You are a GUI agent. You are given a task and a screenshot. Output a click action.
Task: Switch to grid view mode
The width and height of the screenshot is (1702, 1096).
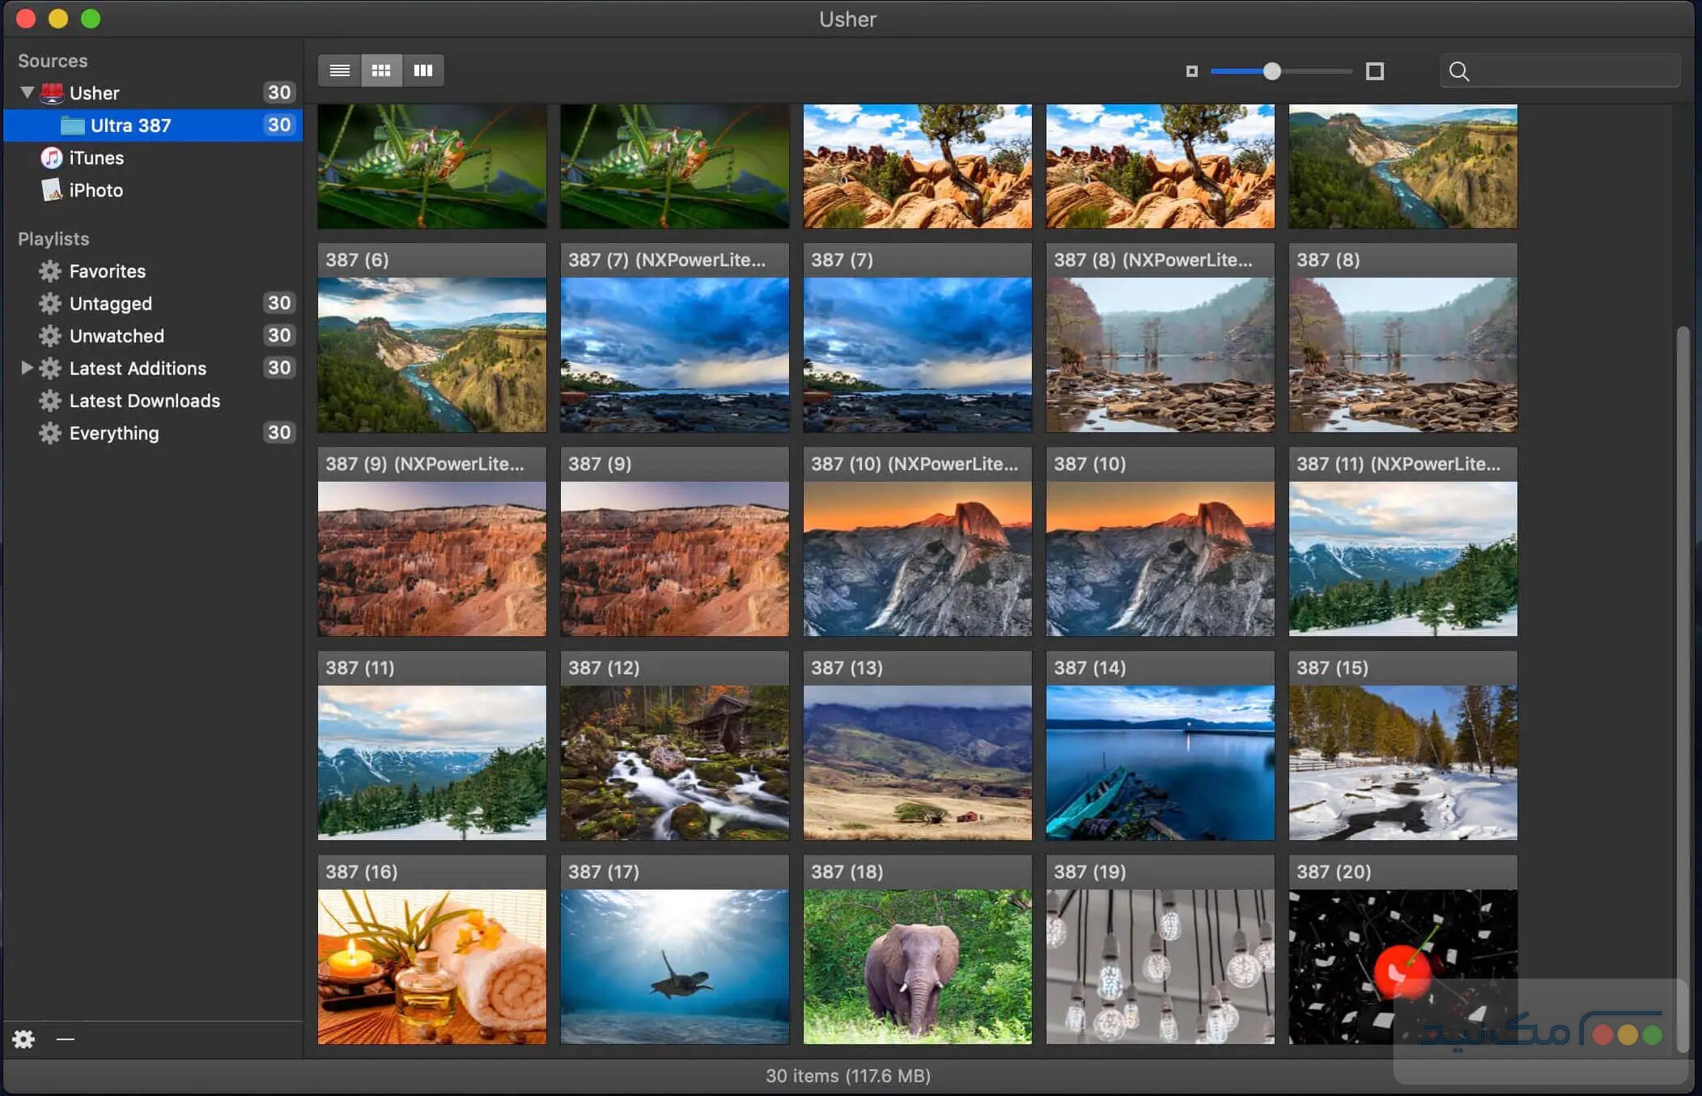click(381, 70)
